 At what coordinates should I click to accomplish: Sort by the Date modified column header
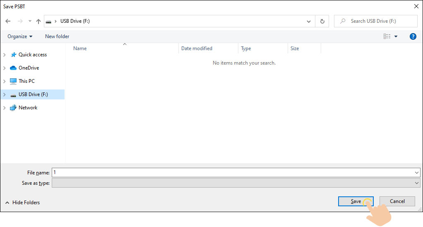[x=197, y=48]
